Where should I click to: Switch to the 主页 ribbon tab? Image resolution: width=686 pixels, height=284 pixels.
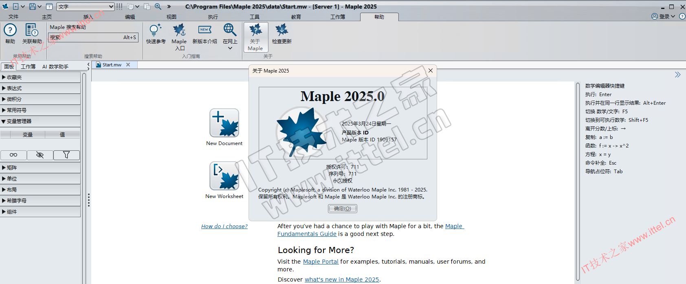coord(47,17)
